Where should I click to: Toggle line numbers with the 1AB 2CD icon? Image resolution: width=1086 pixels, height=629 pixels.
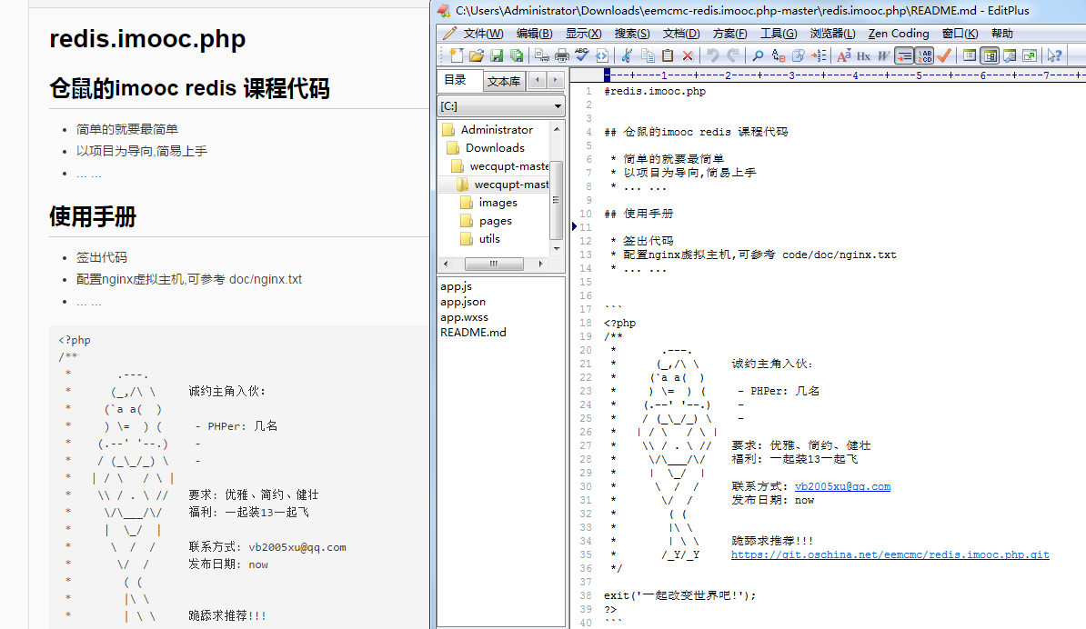pos(924,55)
